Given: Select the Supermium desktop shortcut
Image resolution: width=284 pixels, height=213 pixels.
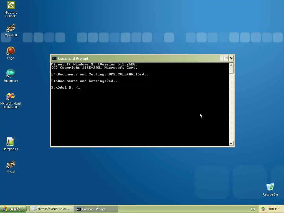Looking at the screenshot, I should (11, 76).
